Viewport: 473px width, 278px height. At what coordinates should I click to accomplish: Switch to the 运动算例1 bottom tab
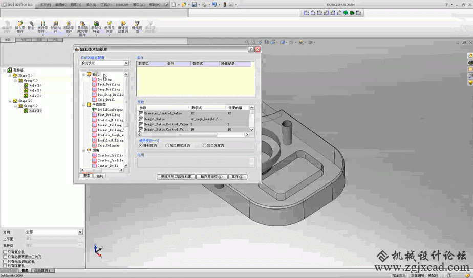tap(42, 270)
